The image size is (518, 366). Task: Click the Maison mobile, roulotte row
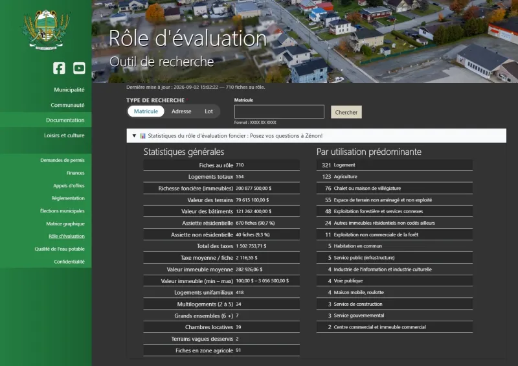coord(394,292)
